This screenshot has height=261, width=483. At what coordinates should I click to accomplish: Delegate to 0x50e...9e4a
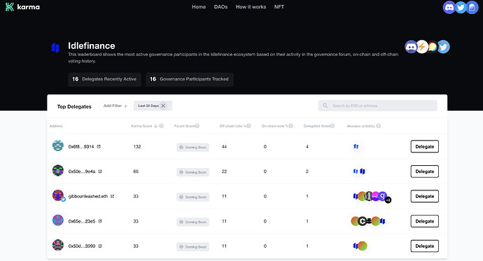[424, 171]
